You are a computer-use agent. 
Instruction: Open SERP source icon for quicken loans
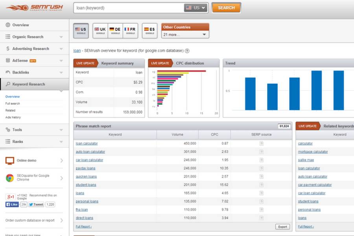262,176
